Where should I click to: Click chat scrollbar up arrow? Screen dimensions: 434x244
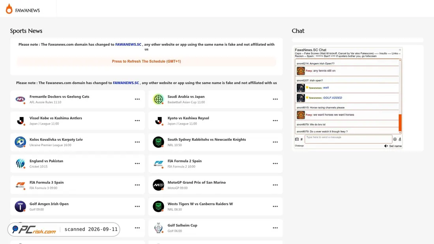(x=400, y=60)
